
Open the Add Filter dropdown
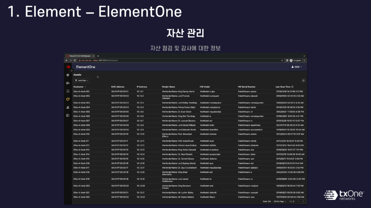tap(82, 81)
